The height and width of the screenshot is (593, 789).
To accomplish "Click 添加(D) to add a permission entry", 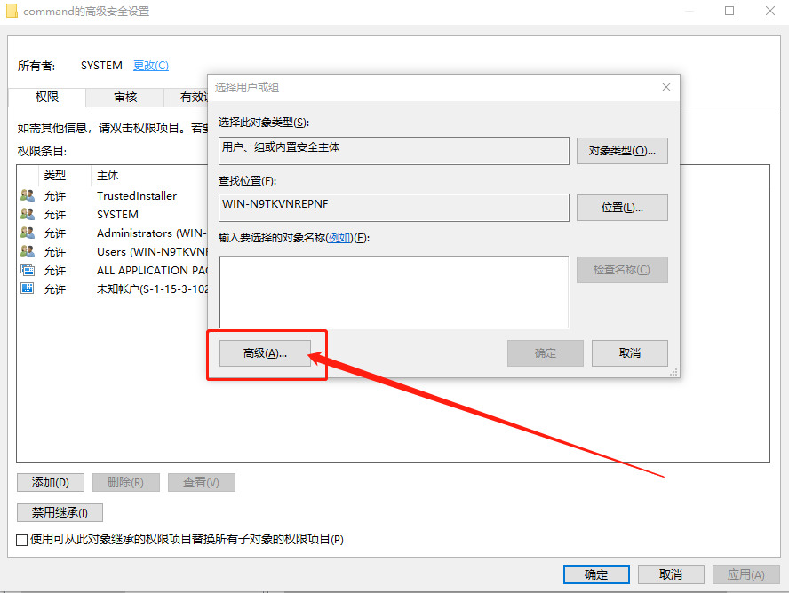I will tap(50, 482).
